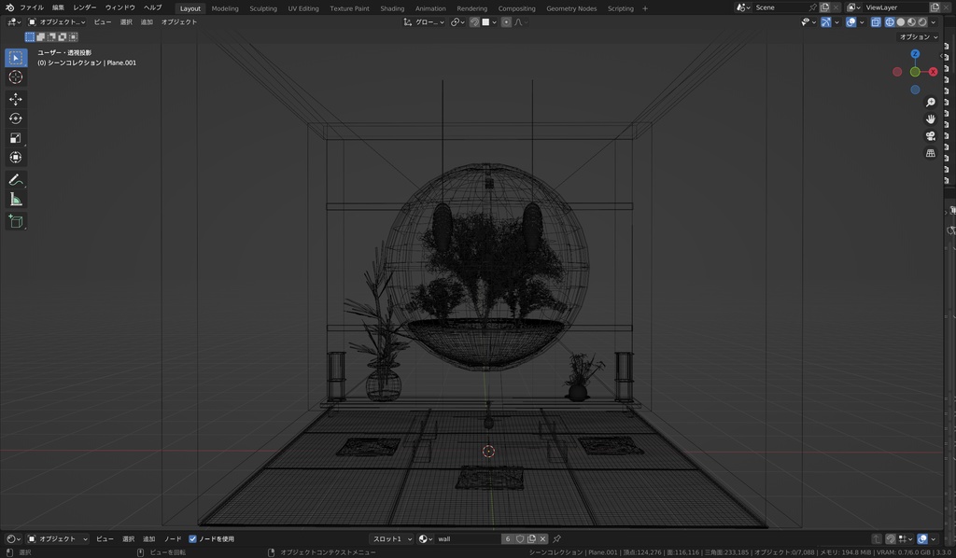
Task: Click the viewport pan hand icon
Action: tap(931, 119)
